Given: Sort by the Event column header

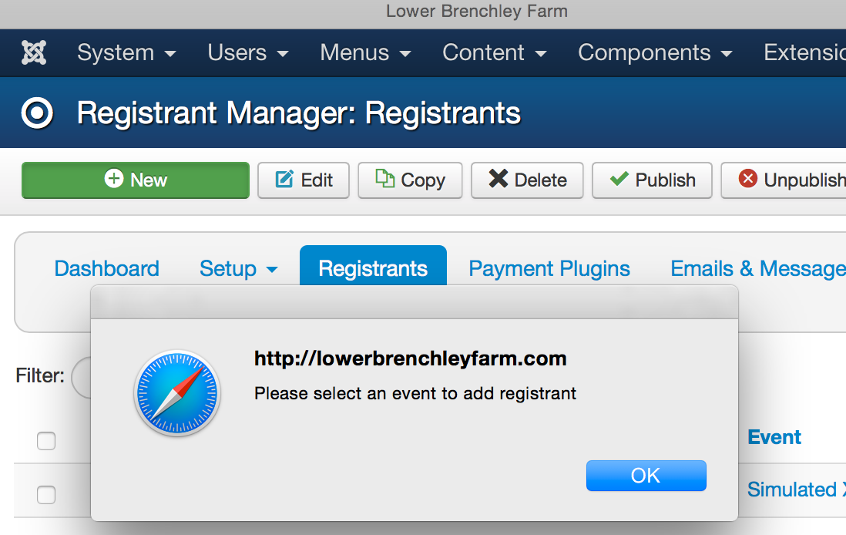Looking at the screenshot, I should 774,437.
